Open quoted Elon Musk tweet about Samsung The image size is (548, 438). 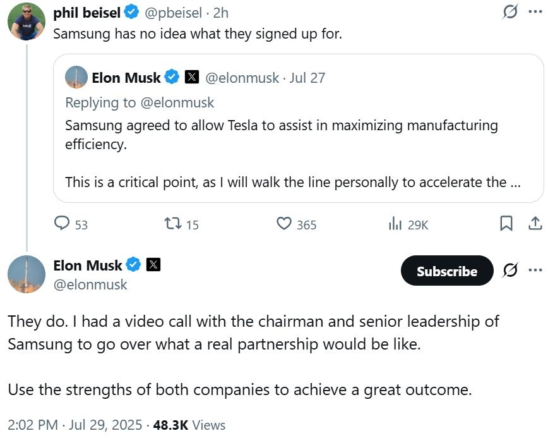[298, 128]
